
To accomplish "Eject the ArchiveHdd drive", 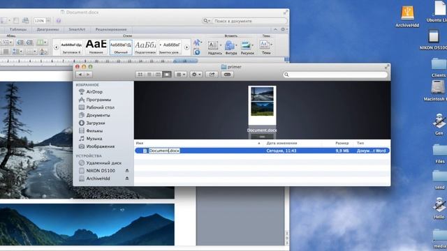I will coord(127,178).
